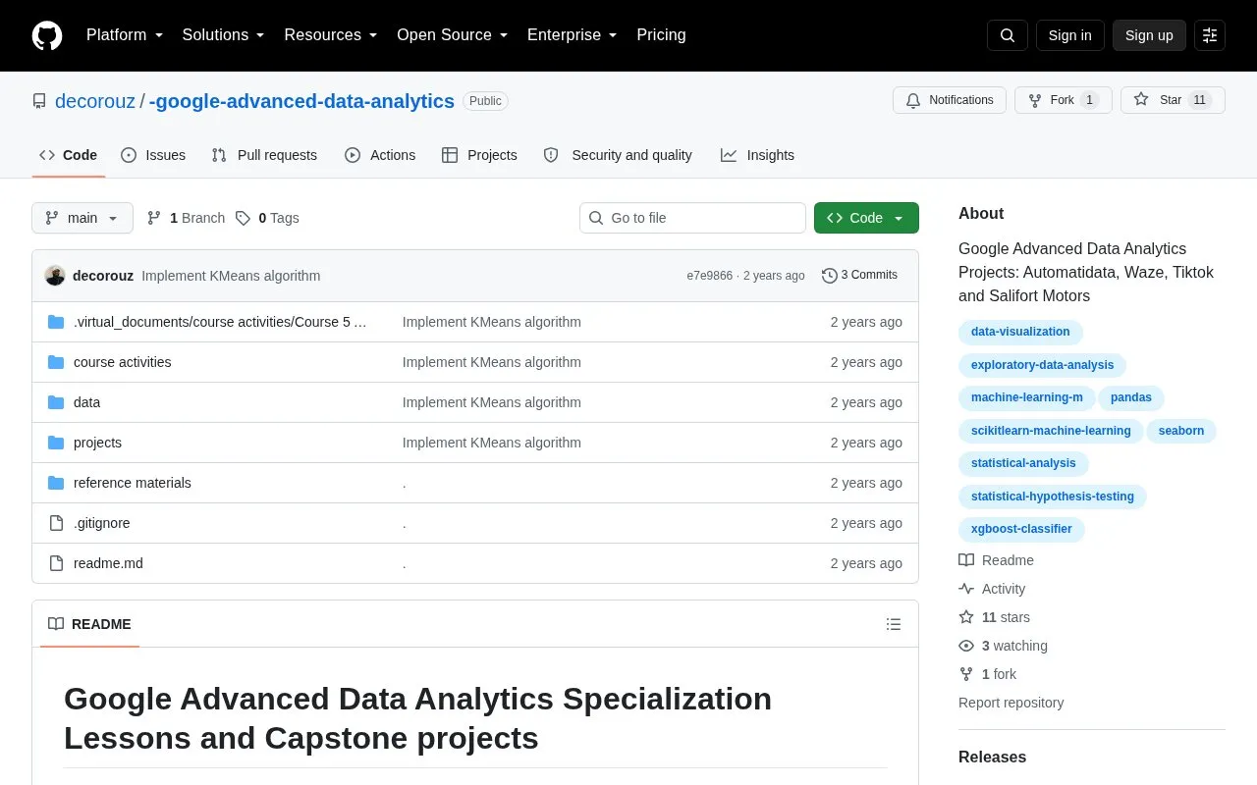
Task: Switch to the Issues tab
Action: click(153, 155)
